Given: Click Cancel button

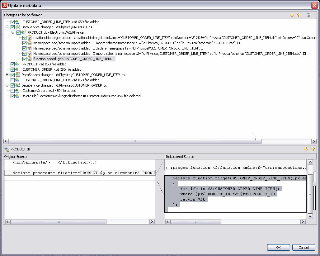Looking at the screenshot, I should coord(304,247).
